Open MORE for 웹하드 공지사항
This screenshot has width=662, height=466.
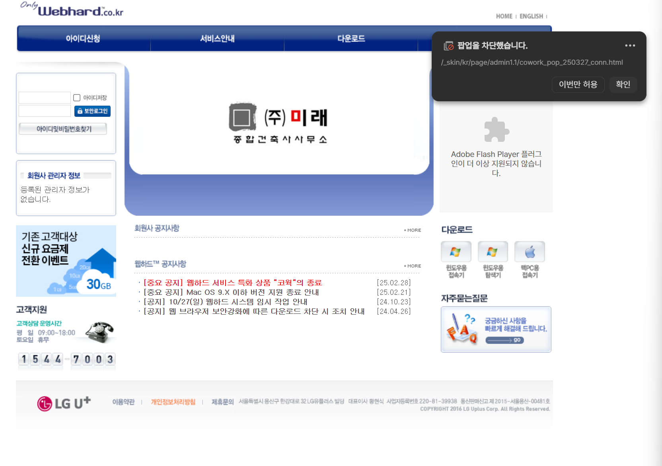click(413, 266)
